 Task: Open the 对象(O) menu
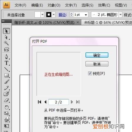(54, 5)
